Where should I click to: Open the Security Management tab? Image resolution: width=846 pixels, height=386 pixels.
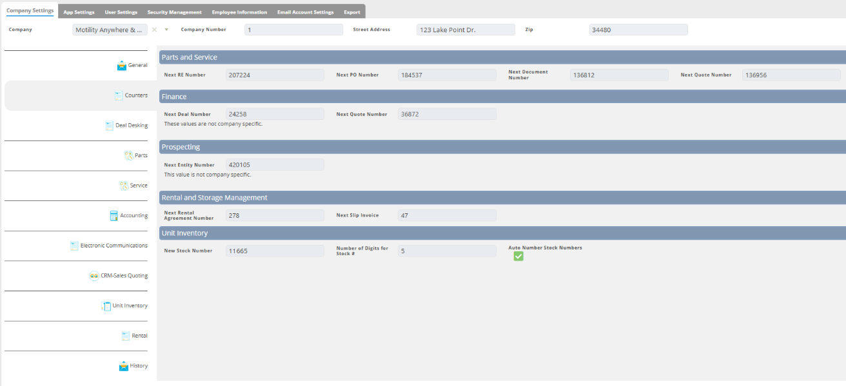pyautogui.click(x=174, y=12)
